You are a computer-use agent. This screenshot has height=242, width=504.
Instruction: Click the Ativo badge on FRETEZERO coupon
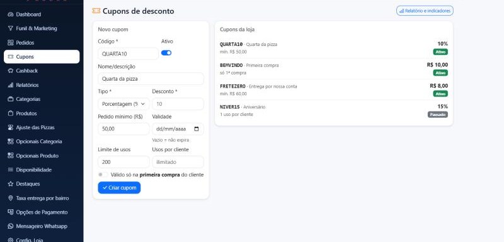point(440,93)
